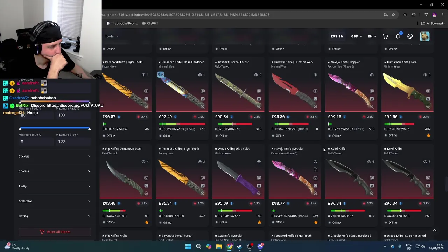Click the right handle of Blue % slider
Screen dimensions: 448x252
tap(89, 129)
